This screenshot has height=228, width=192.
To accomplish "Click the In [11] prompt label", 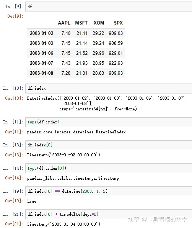I will (13, 122).
